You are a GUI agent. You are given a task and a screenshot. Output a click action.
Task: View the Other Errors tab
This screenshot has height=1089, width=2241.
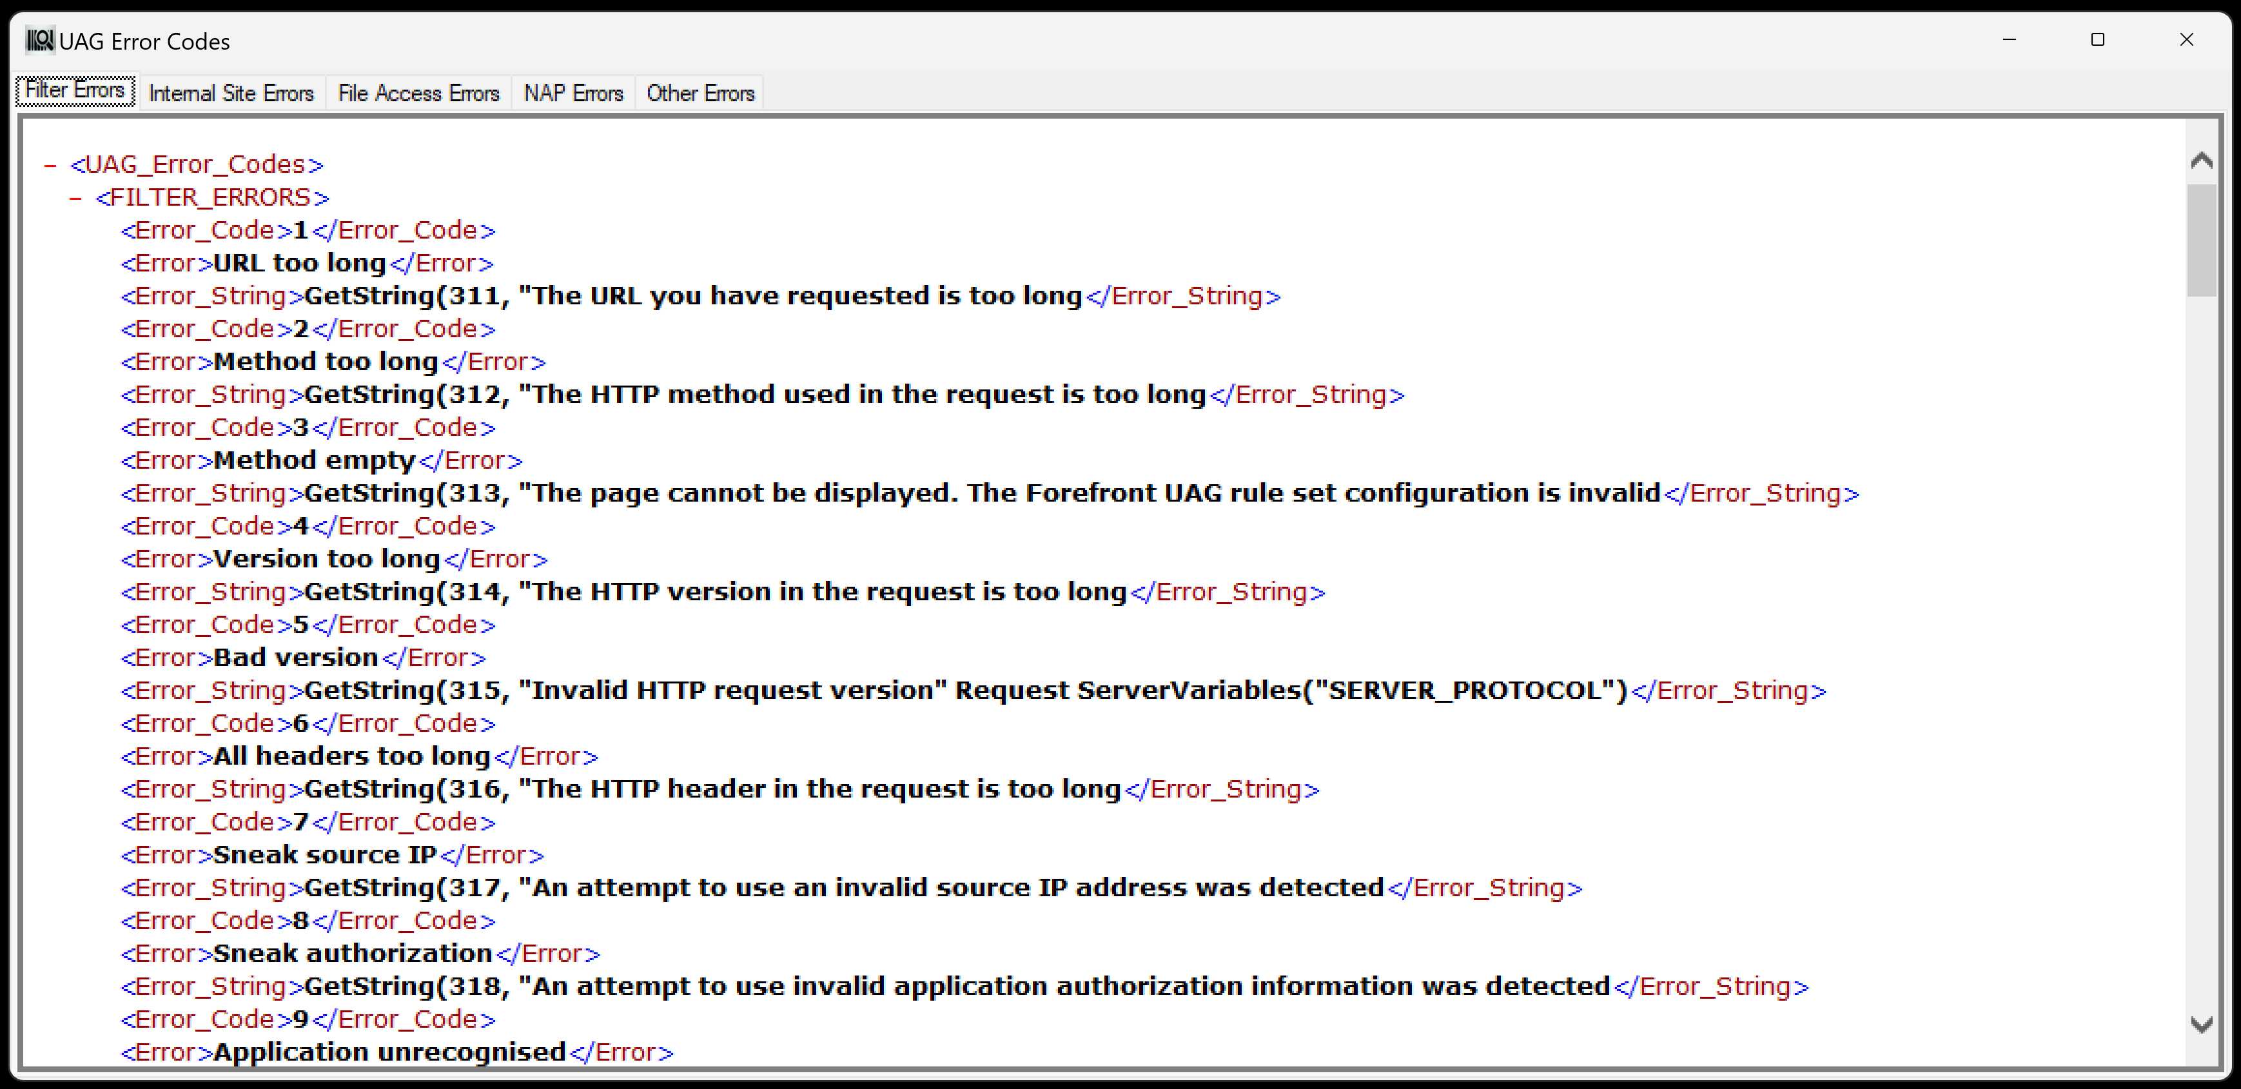(x=700, y=92)
